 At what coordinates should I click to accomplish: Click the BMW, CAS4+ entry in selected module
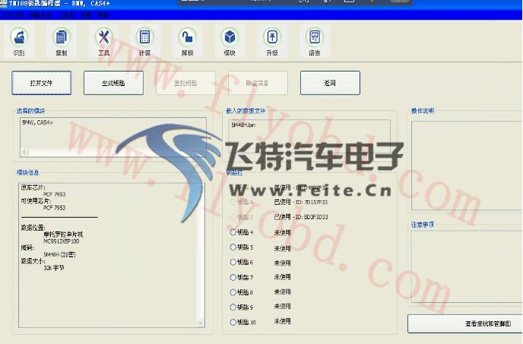(x=37, y=123)
